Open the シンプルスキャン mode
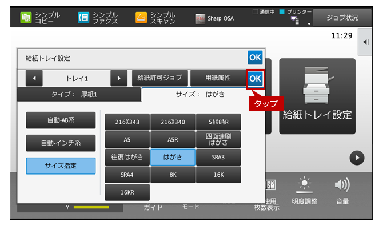The width and height of the screenshot is (383, 226). pos(155,18)
